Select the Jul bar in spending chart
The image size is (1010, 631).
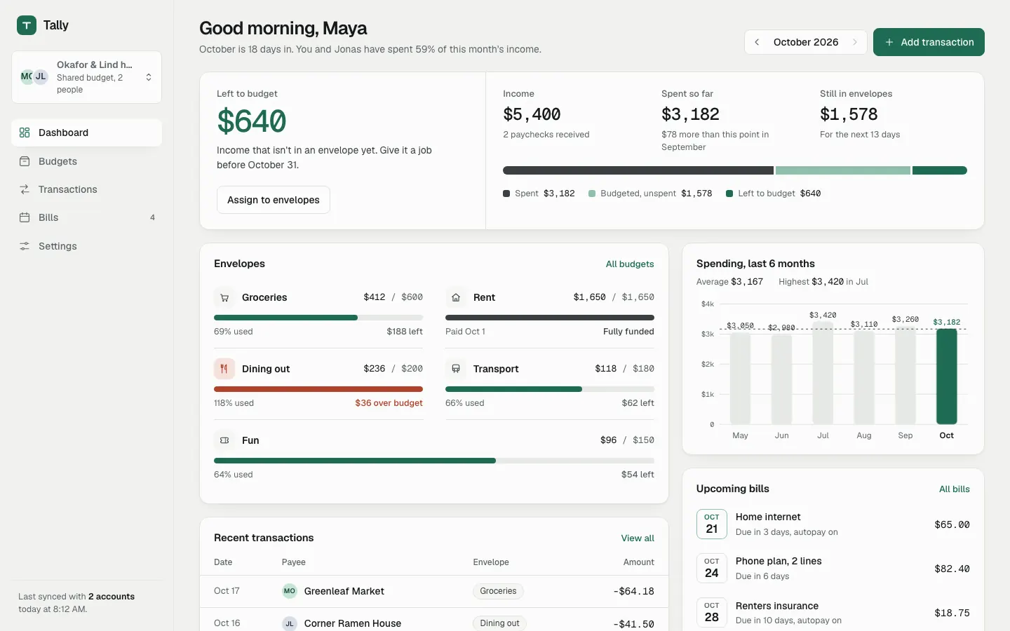pos(823,373)
